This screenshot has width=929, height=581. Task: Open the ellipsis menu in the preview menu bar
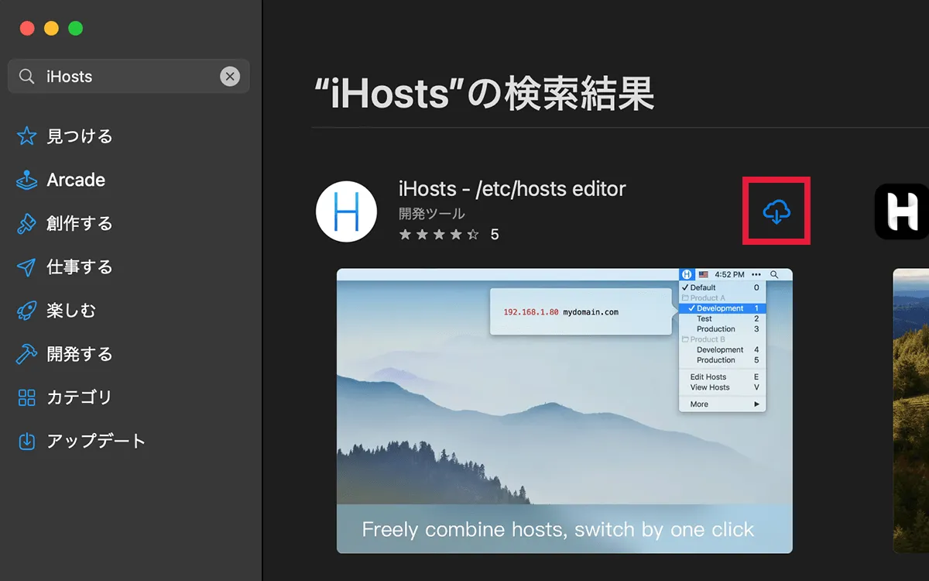(756, 274)
